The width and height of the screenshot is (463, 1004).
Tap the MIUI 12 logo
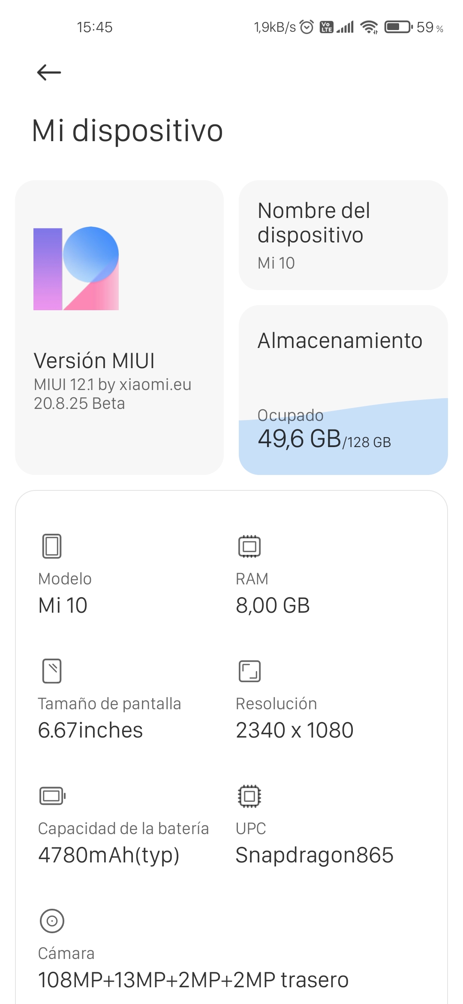click(76, 268)
